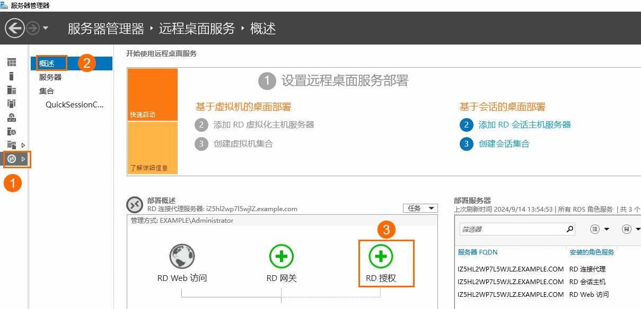Open the 任务 dropdown in 部署概述
This screenshot has width=641, height=309.
(x=420, y=208)
